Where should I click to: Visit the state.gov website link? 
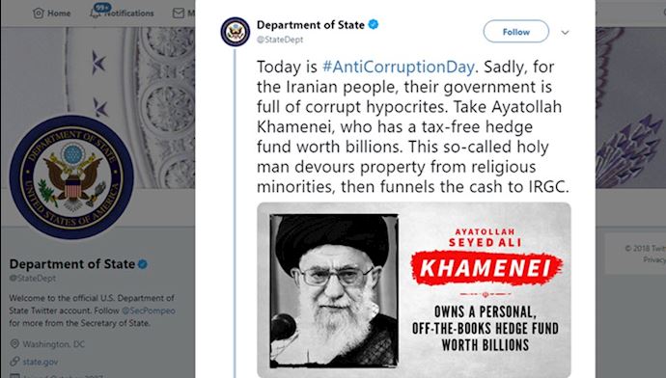41,362
